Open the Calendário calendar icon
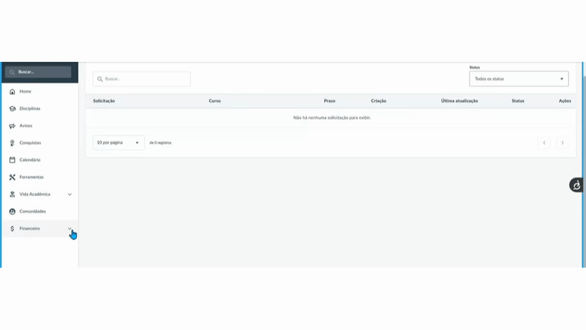 (12, 160)
